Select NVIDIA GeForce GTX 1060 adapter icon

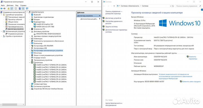pos(35,27)
